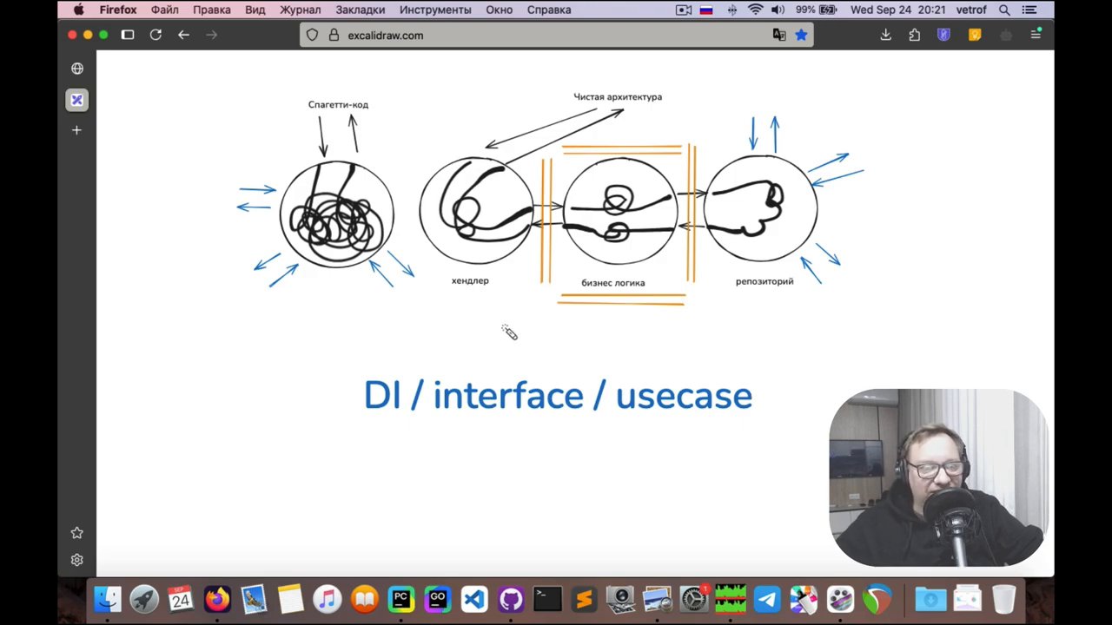
Task: Open the Журнал menu
Action: (300, 10)
